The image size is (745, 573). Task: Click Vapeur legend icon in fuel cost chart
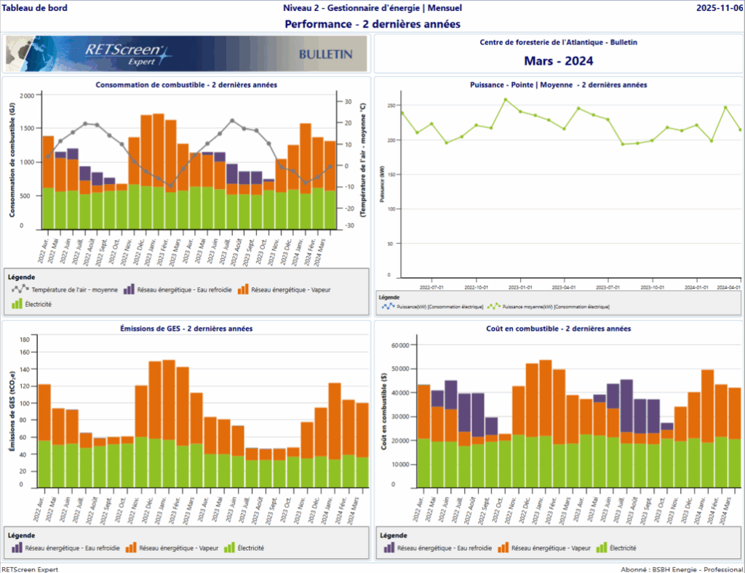[502, 548]
